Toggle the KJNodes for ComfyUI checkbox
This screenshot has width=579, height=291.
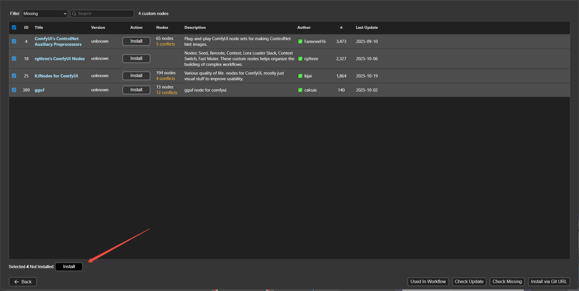14,76
